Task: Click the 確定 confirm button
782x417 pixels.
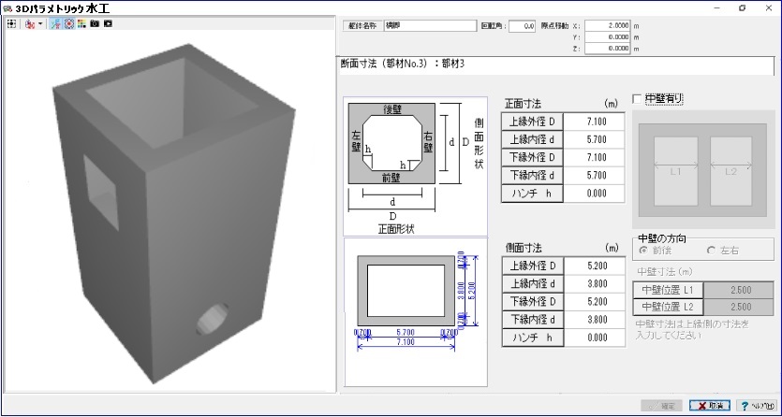Action: [x=662, y=406]
